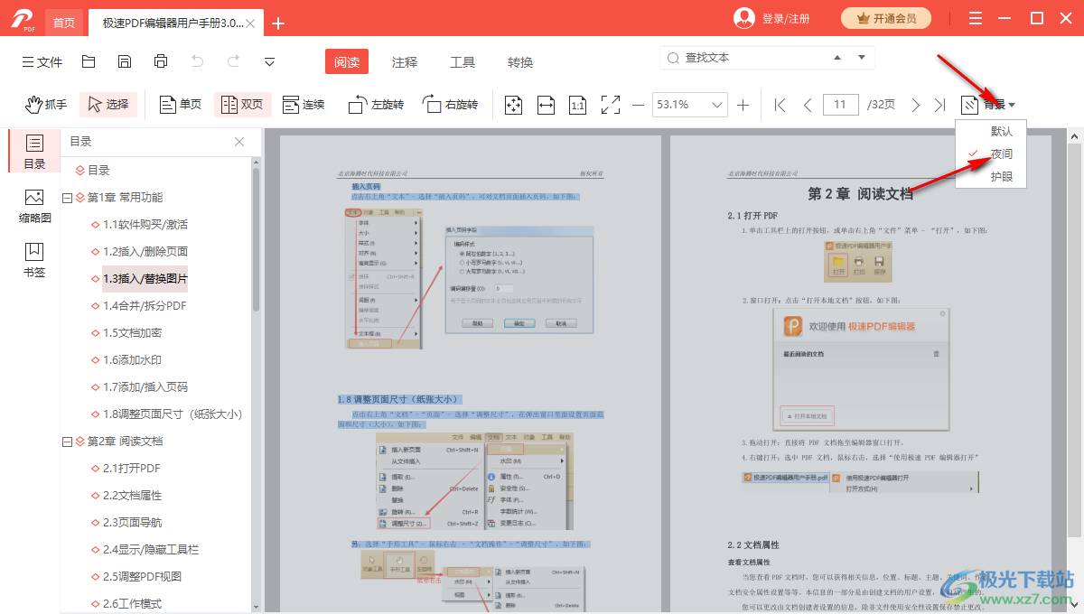
Task: Save the document using the floppy disk icon
Action: 125,61
